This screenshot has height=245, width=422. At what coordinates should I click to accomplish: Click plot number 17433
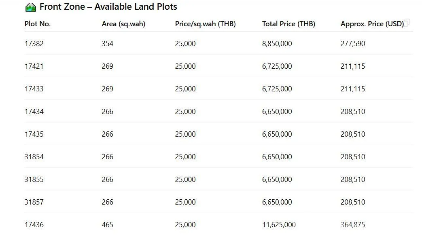[34, 89]
